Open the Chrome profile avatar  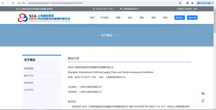(x=192, y=3)
